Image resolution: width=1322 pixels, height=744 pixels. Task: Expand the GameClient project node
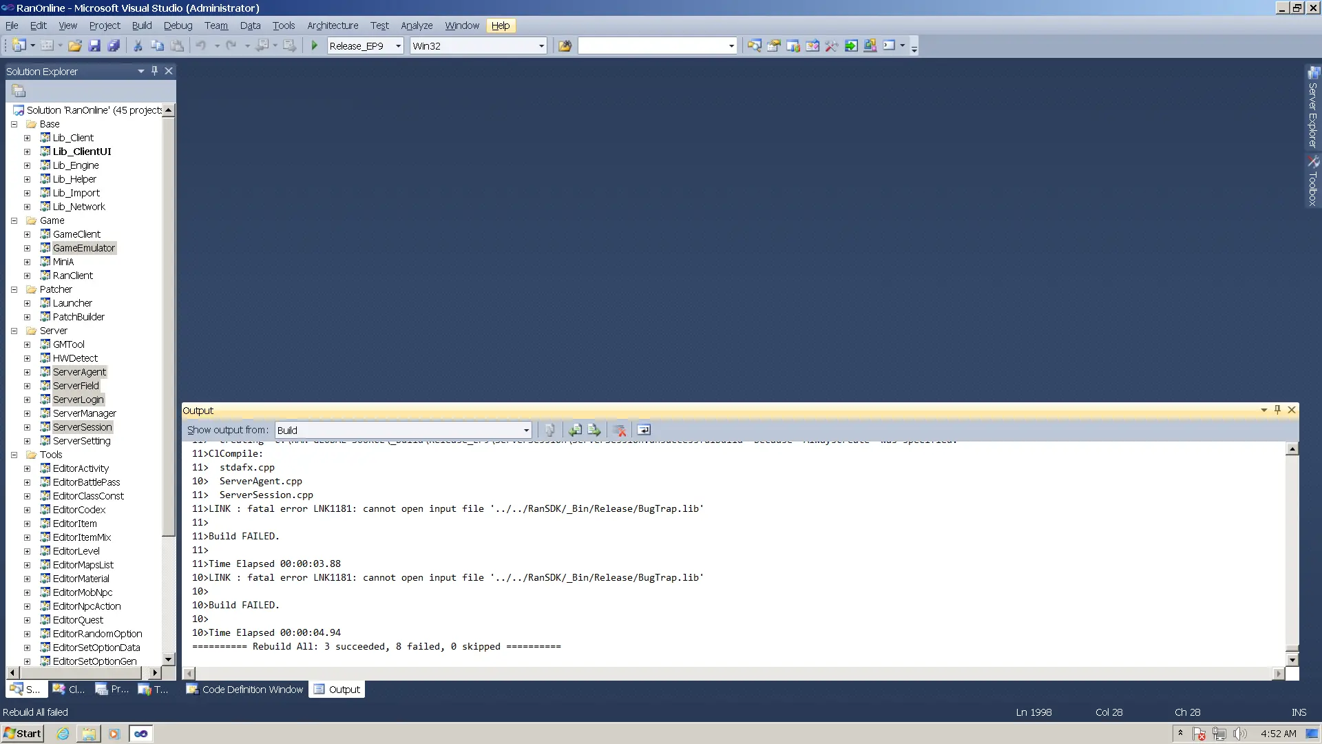coord(27,234)
